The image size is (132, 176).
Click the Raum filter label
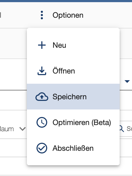[x=7, y=129]
